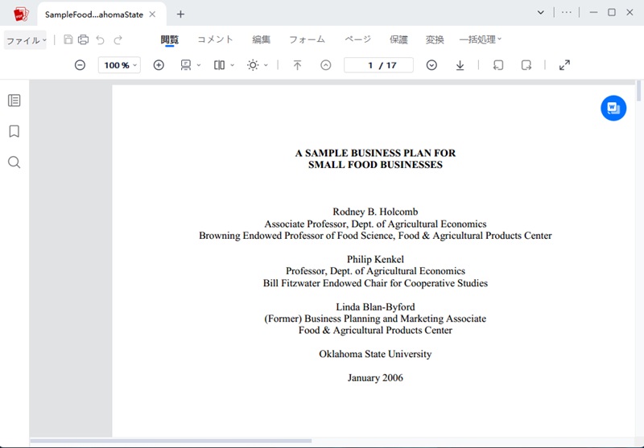Open search panel in sidebar
644x448 pixels.
click(14, 162)
